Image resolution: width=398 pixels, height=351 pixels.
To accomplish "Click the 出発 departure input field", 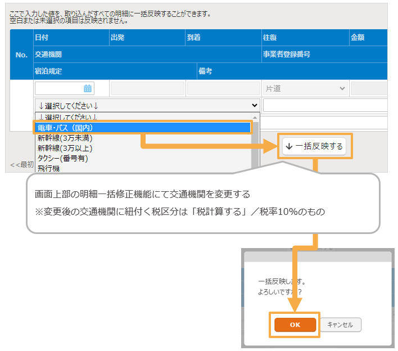I will pyautogui.click(x=147, y=88).
